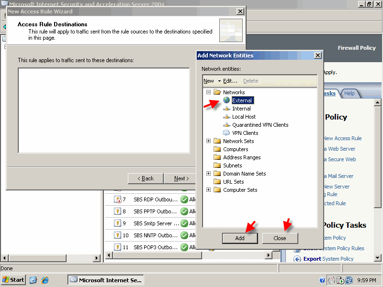Click rule 8 SBS PPTP Outbound icon
Screen dimensions: 383x287
coord(117,211)
